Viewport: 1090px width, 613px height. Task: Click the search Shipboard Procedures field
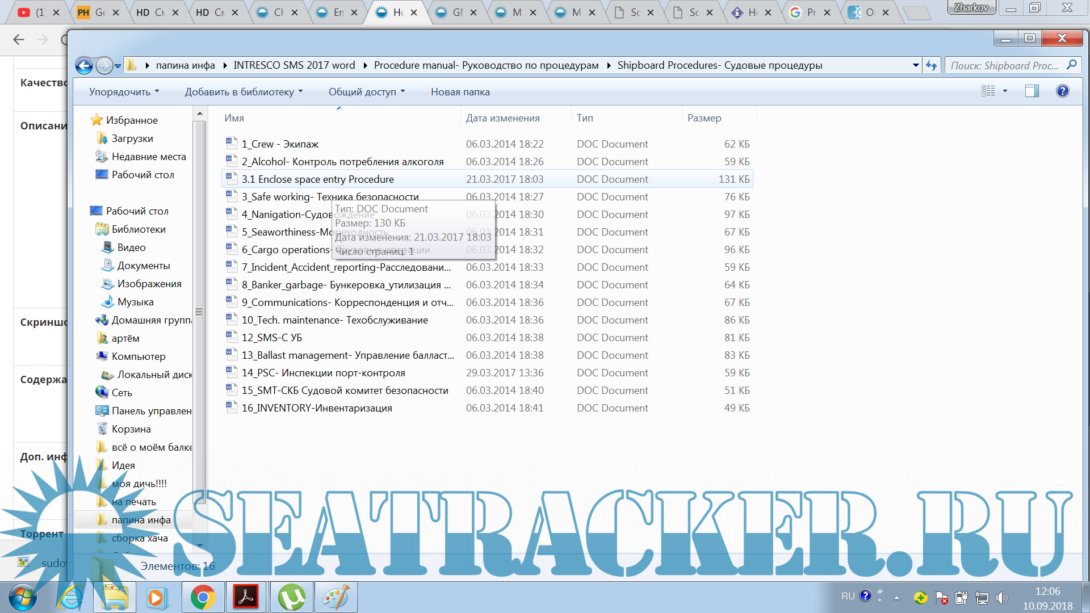(1005, 66)
